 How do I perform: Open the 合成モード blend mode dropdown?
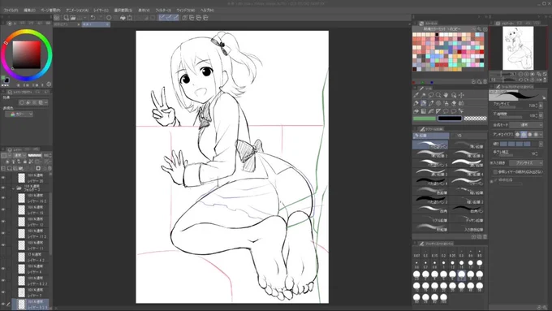[526, 125]
